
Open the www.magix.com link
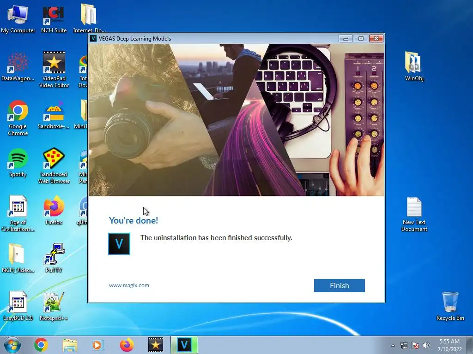pyautogui.click(x=129, y=285)
